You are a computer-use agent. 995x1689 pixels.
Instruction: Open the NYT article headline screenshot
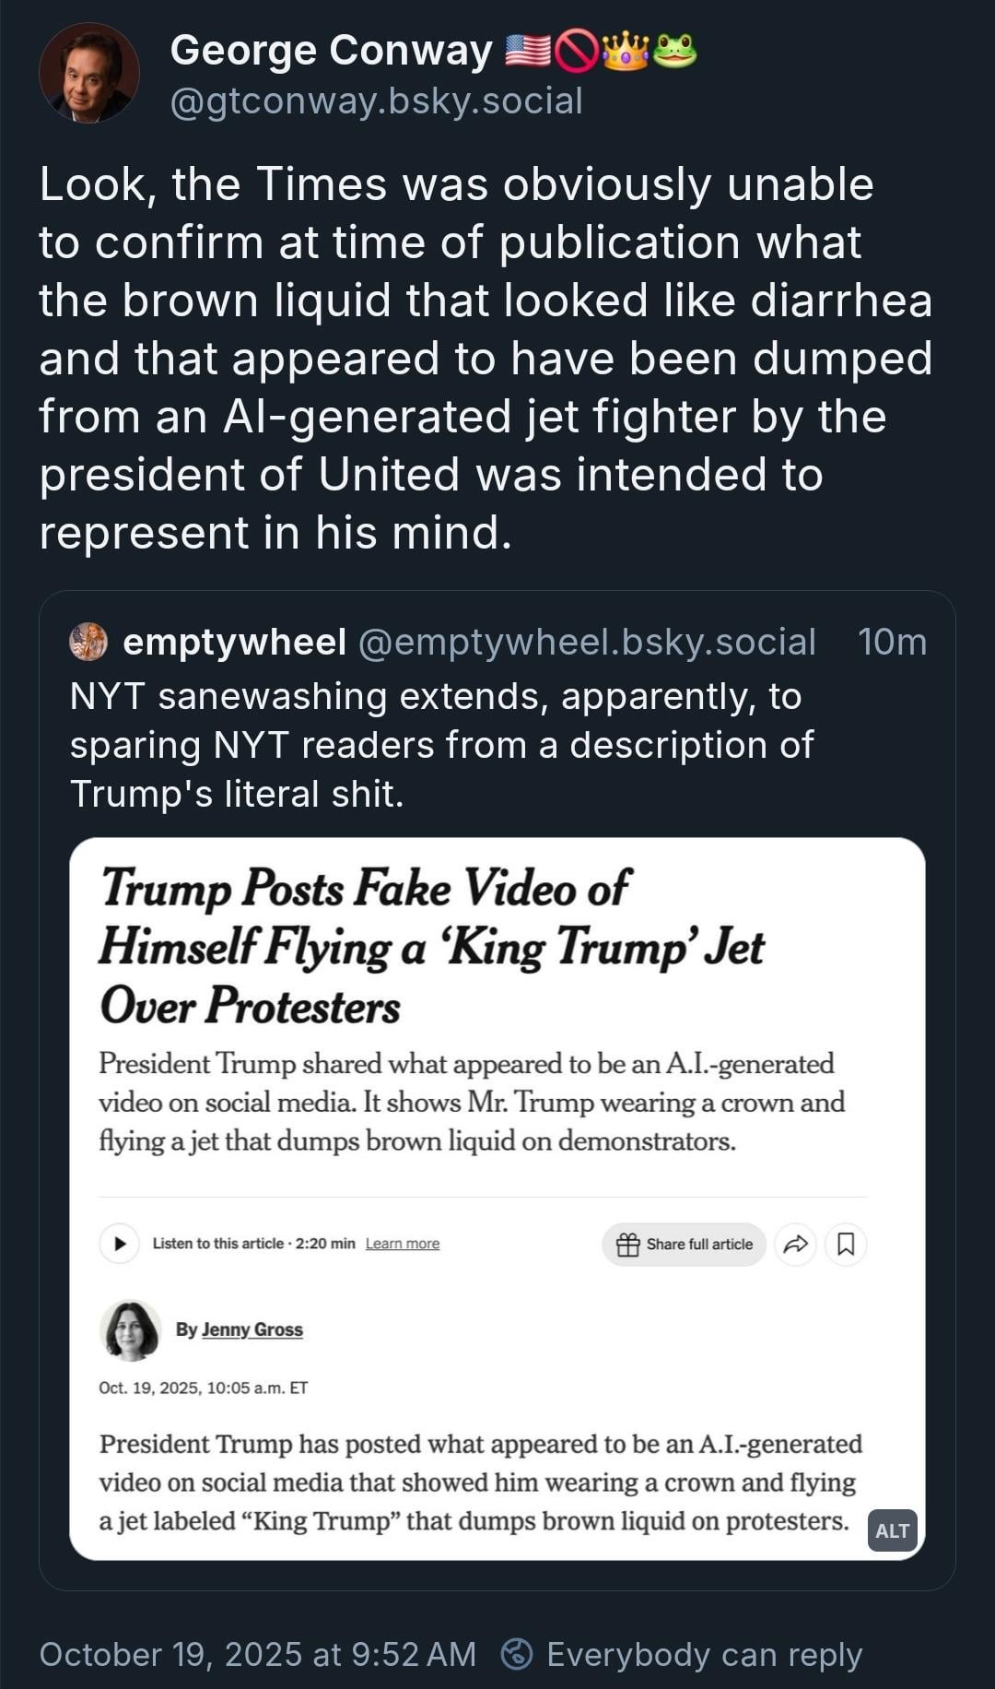(x=433, y=947)
